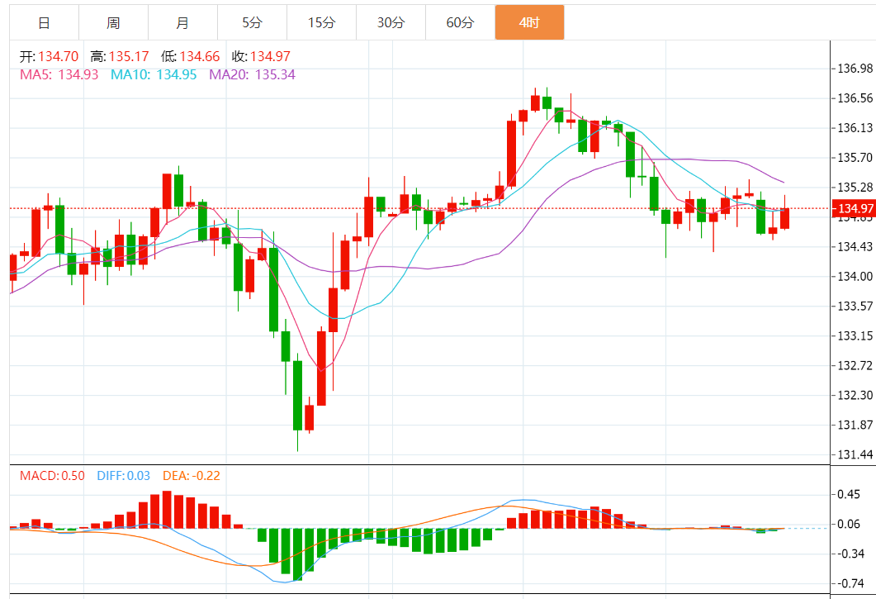Screen dimensions: 876x599
Task: Click the MA20: 135.34 indicator label
Action: click(x=252, y=74)
